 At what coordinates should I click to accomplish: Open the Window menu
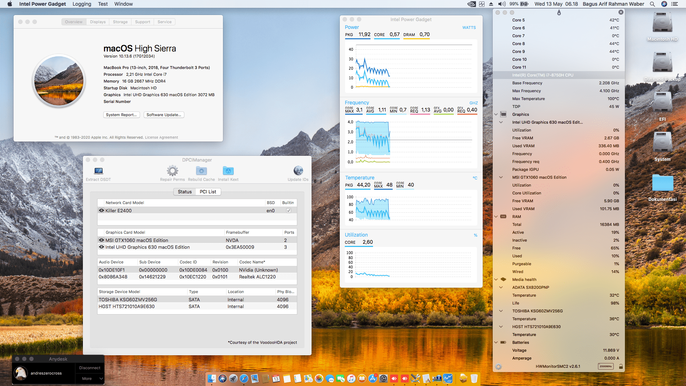point(124,4)
